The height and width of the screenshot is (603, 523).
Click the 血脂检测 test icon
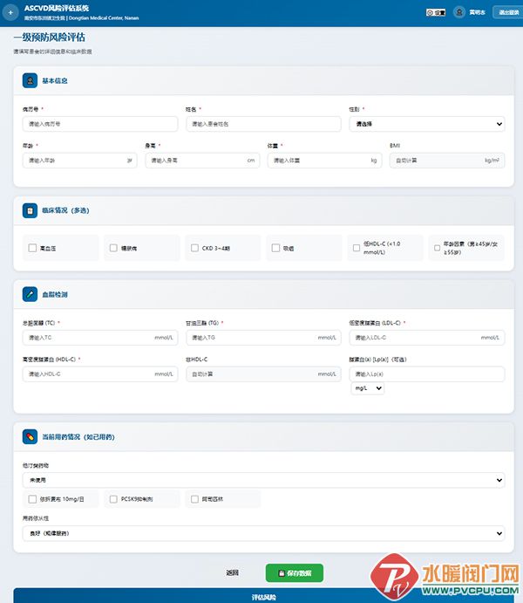30,294
